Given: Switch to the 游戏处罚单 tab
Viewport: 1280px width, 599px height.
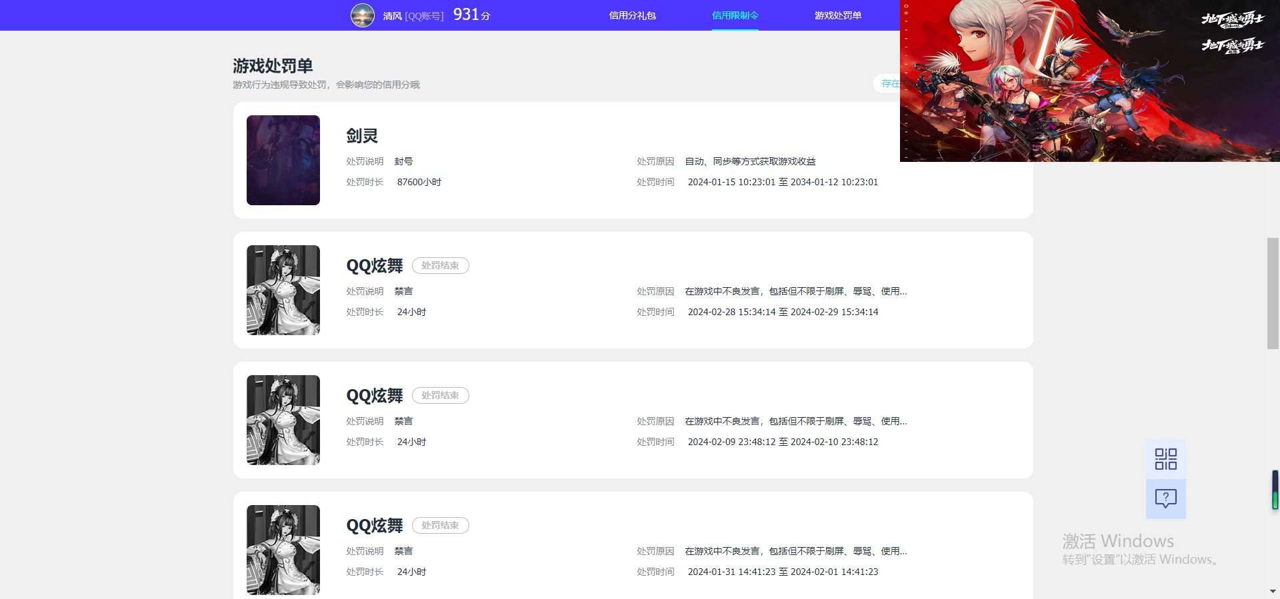Looking at the screenshot, I should pyautogui.click(x=838, y=15).
